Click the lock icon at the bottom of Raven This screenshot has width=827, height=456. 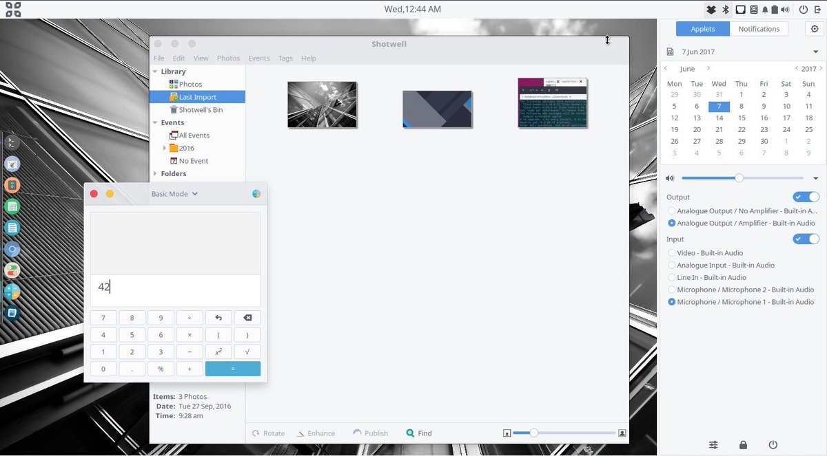pos(743,445)
